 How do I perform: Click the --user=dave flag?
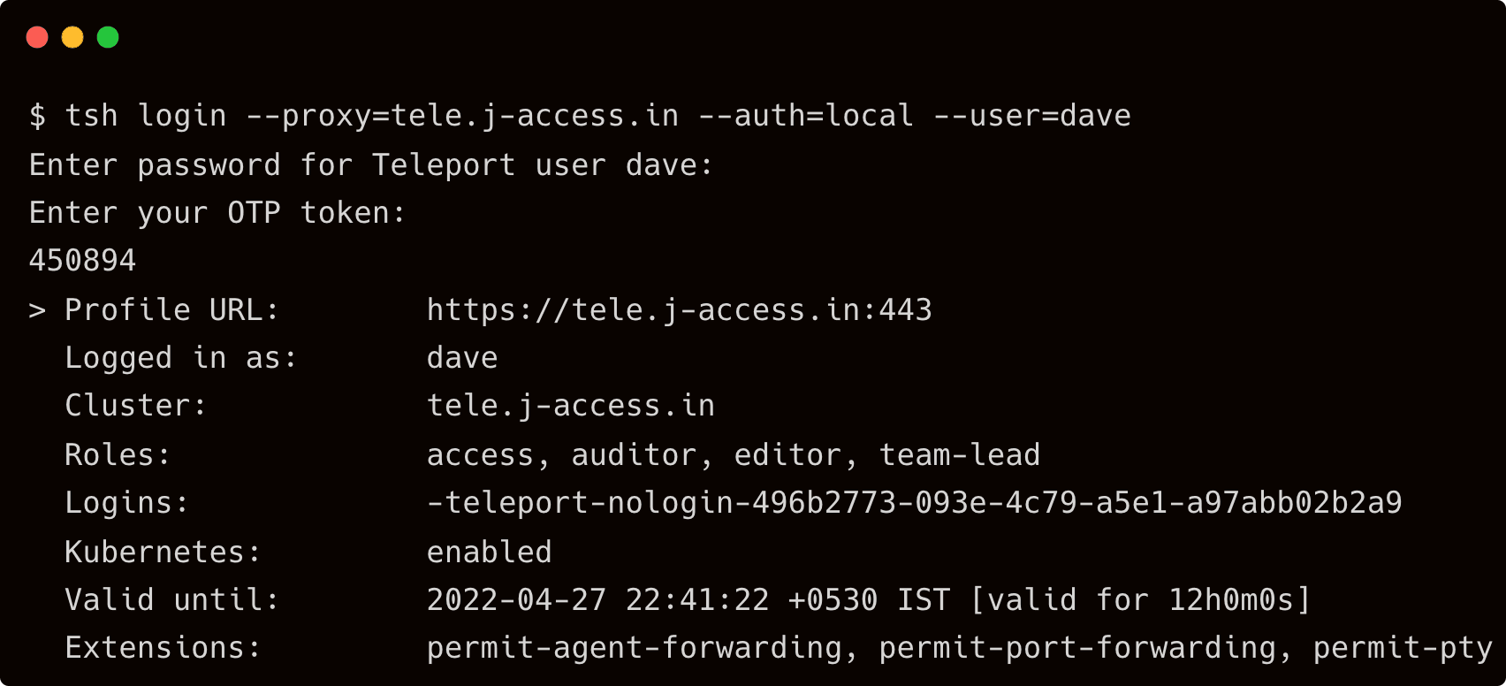1032,116
